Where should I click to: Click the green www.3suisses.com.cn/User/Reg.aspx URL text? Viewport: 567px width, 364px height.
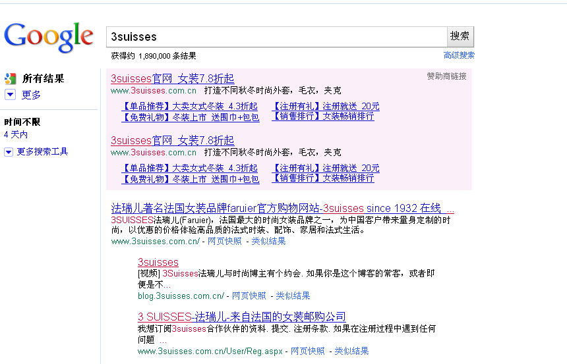pos(210,351)
